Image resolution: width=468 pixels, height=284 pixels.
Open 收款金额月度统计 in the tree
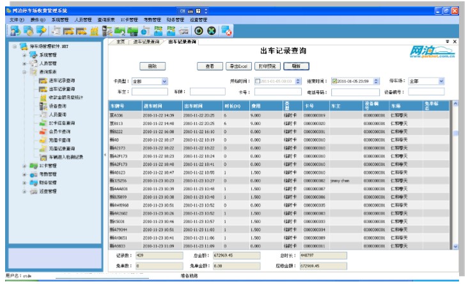tap(66, 97)
